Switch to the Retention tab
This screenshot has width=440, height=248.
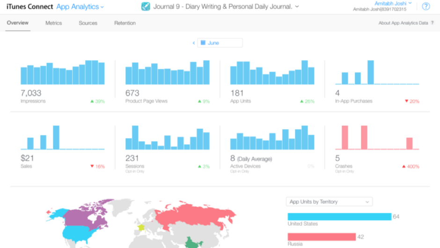point(125,23)
